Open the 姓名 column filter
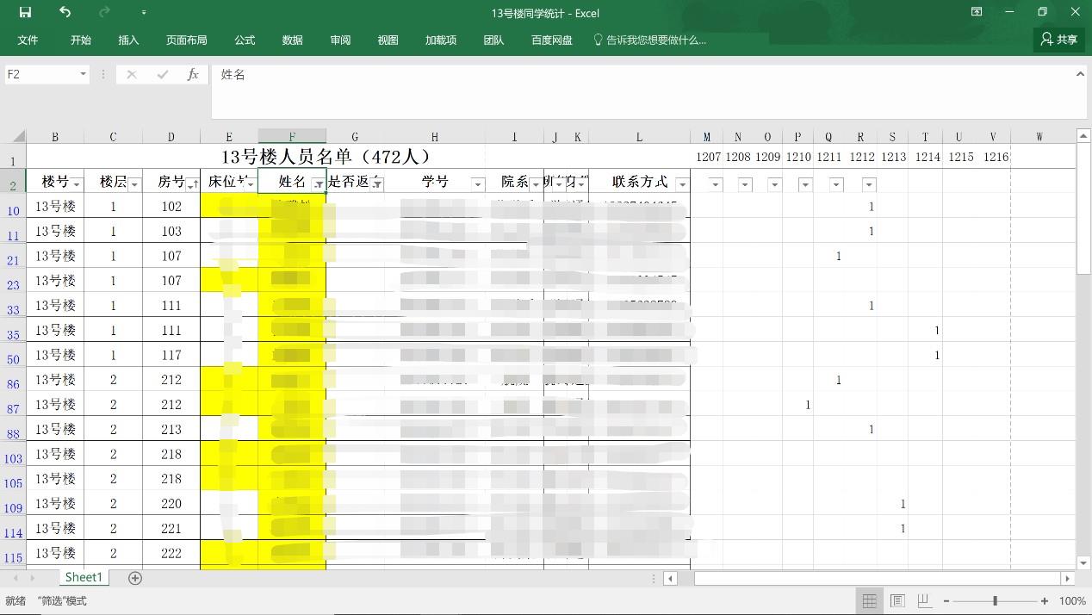The height and width of the screenshot is (615, 1092). [x=318, y=184]
